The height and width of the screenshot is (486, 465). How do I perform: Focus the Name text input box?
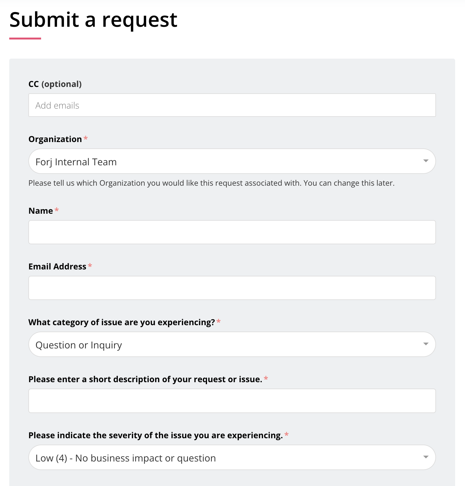[x=232, y=232]
